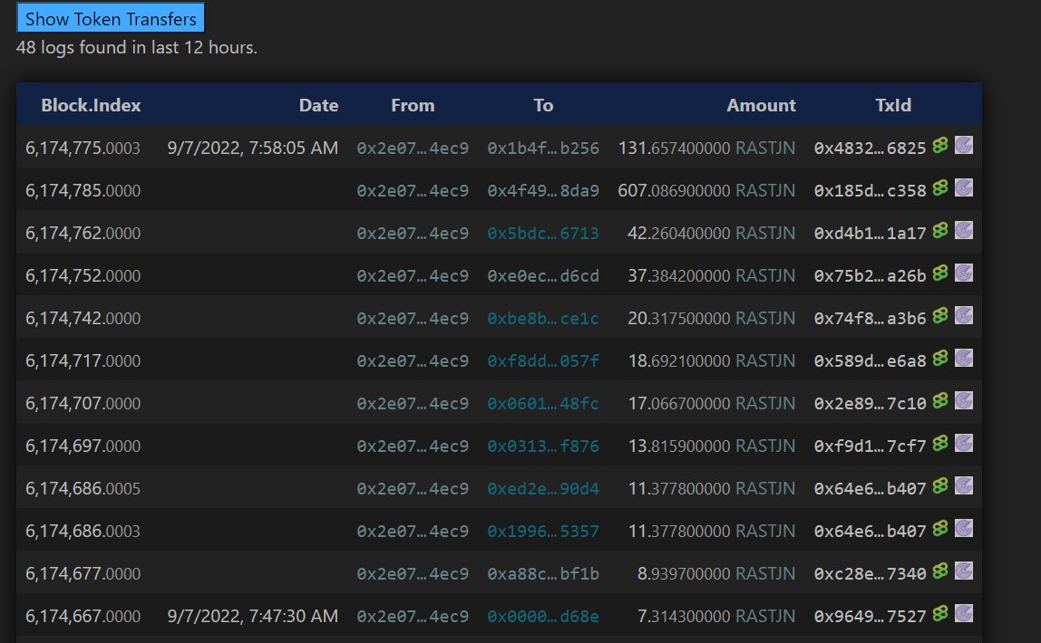Click green chain-link icon beside 0xf9d1…7cf7

pos(940,443)
